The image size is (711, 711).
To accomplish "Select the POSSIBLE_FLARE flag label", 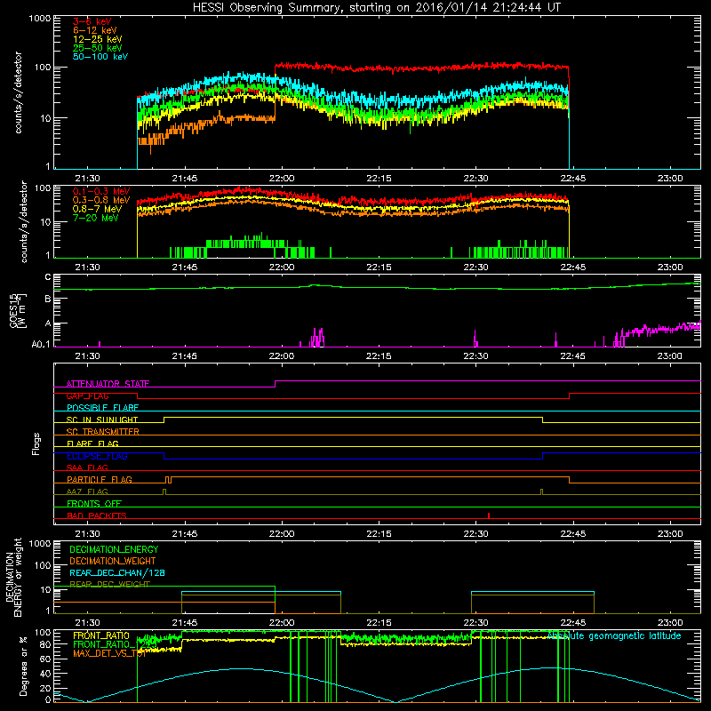I will 102,408.
